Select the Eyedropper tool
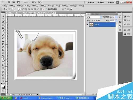Screen dimensions: 133x100 tap(3, 31)
